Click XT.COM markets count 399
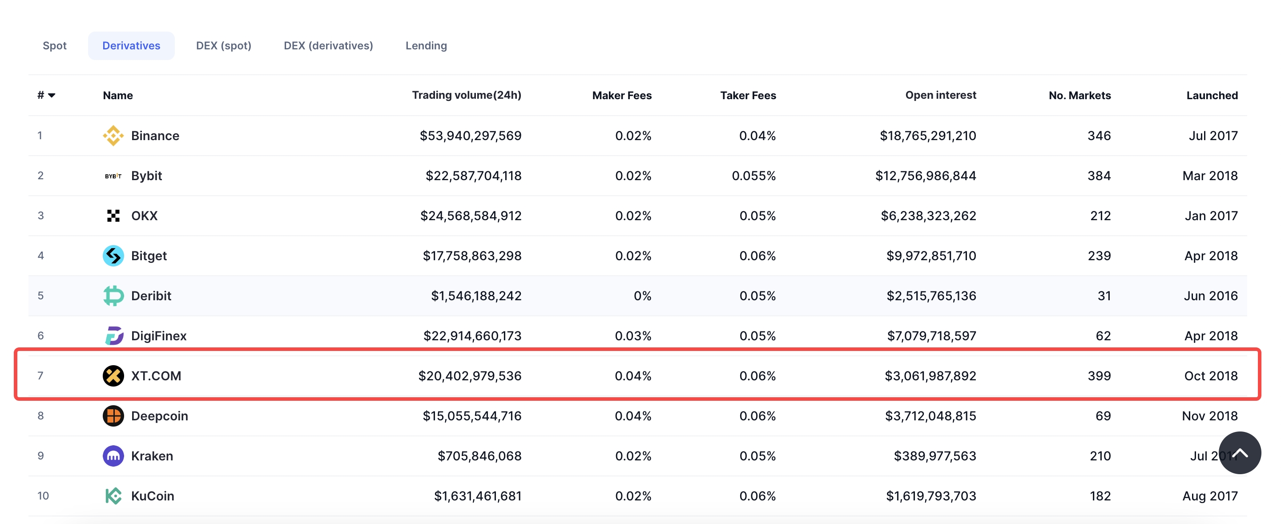The image size is (1281, 524). pyautogui.click(x=1099, y=376)
